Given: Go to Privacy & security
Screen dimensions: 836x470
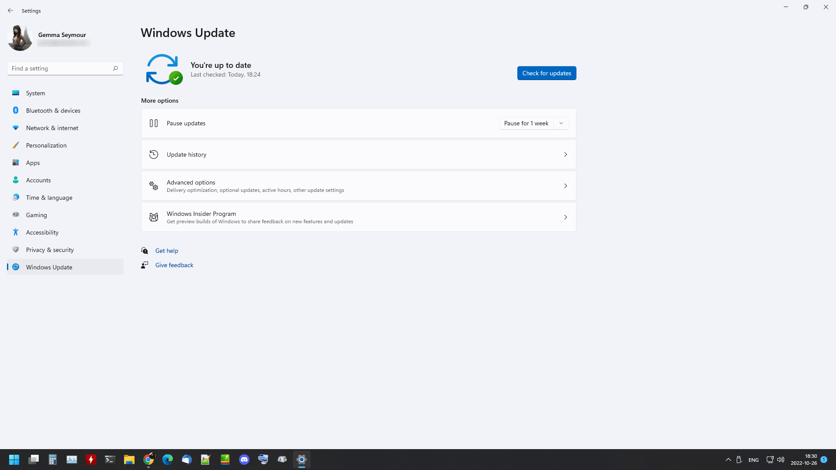Looking at the screenshot, I should pos(65,250).
